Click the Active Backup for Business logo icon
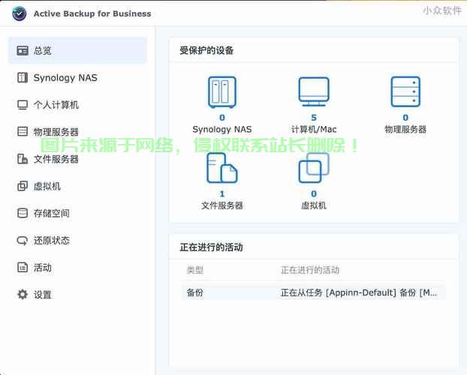 pyautogui.click(x=20, y=13)
